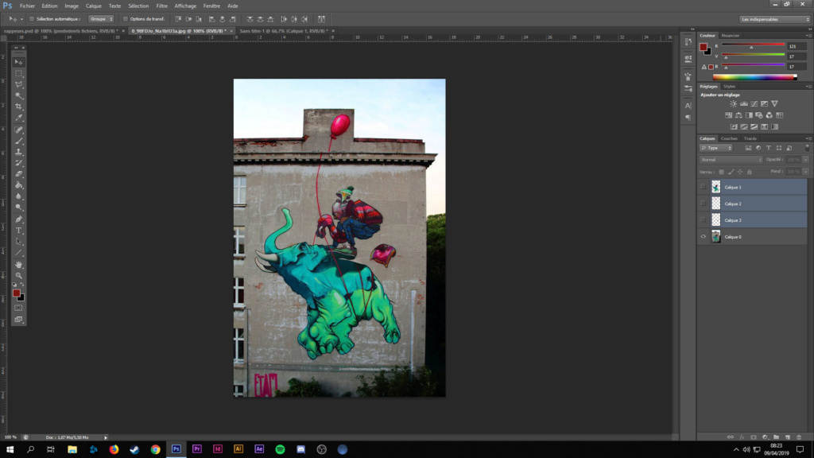The width and height of the screenshot is (814, 458).
Task: Select the Magic Wand tool
Action: [19, 95]
